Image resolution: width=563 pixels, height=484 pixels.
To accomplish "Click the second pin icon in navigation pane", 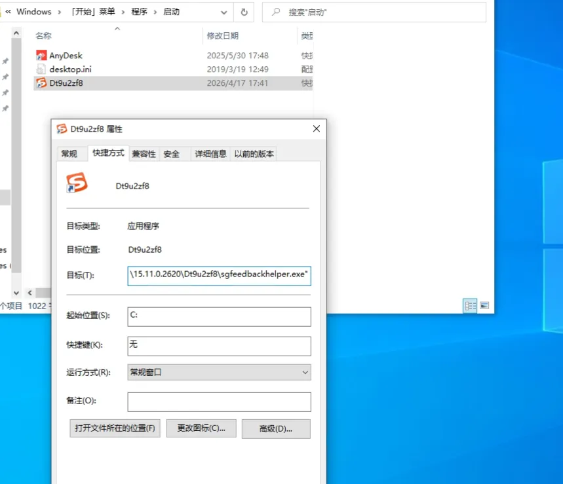I will (x=5, y=77).
